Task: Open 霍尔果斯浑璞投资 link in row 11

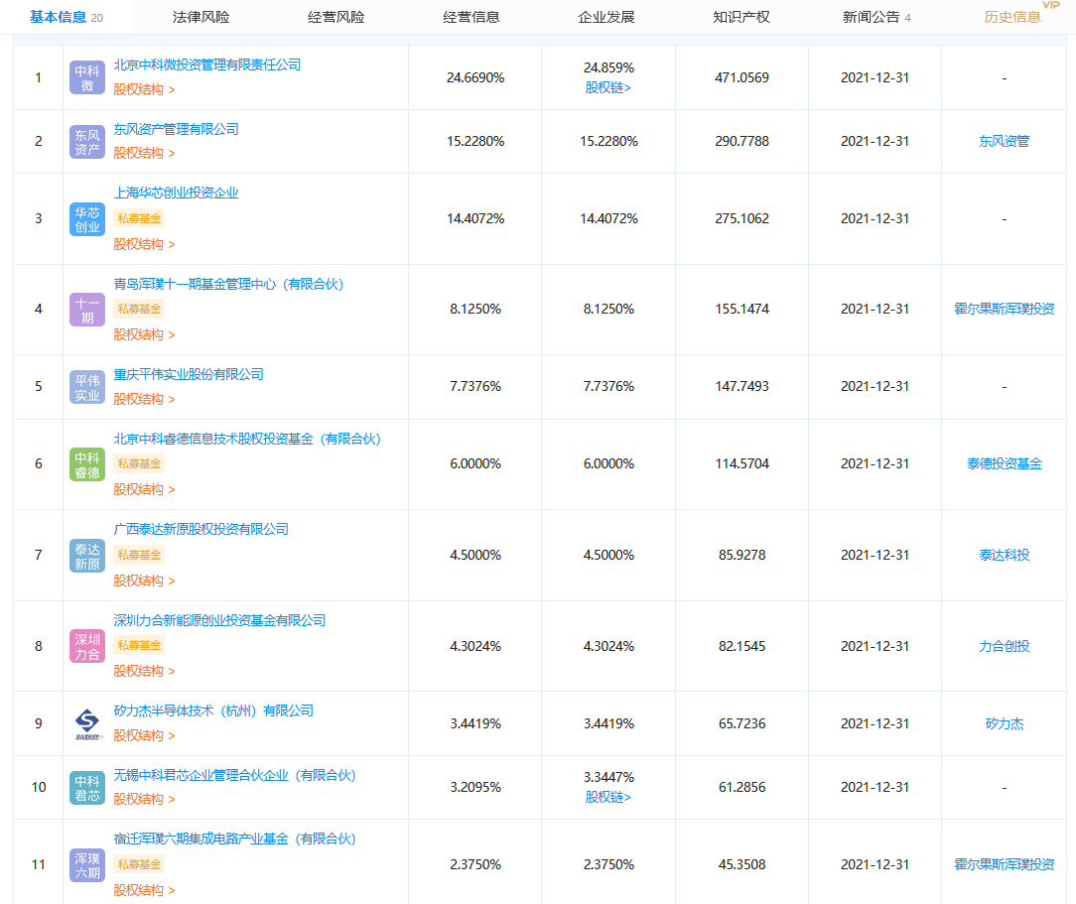Action: tap(1004, 864)
